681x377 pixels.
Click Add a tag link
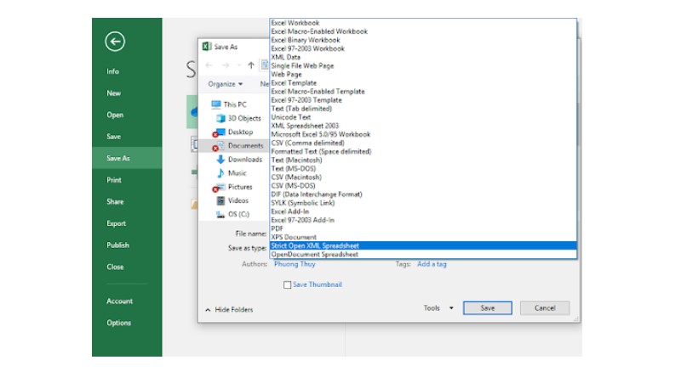(432, 264)
